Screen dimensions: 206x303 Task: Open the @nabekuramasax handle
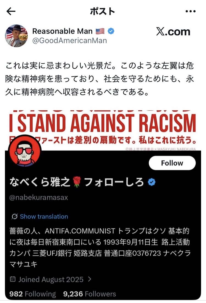[39, 198]
